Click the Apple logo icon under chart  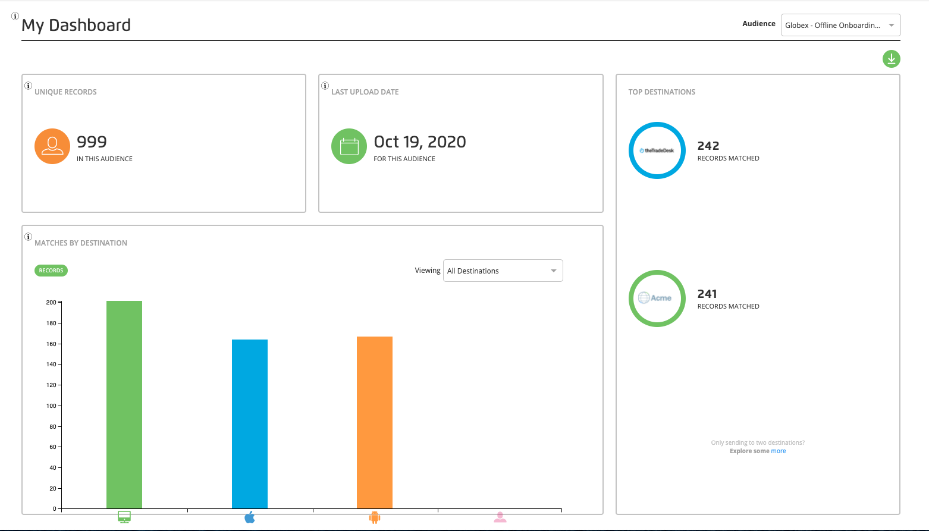click(250, 517)
